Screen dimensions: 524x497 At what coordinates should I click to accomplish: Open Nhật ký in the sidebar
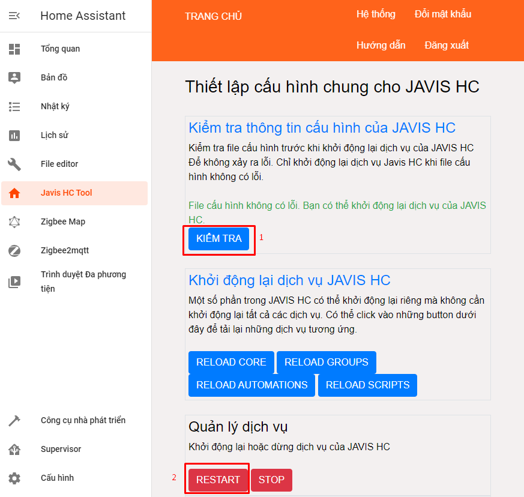[x=74, y=107]
